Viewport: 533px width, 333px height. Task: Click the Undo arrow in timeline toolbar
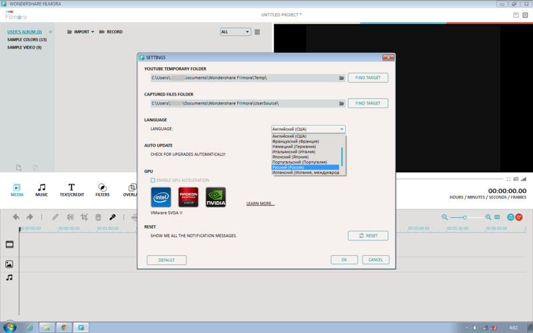click(16, 217)
